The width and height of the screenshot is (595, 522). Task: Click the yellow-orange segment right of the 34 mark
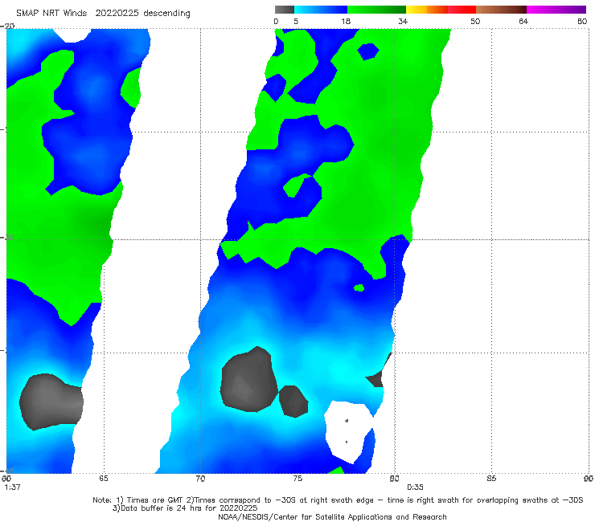427,10
